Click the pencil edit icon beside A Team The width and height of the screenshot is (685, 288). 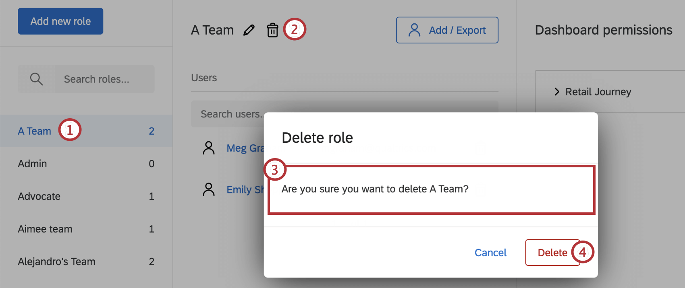[x=249, y=30]
